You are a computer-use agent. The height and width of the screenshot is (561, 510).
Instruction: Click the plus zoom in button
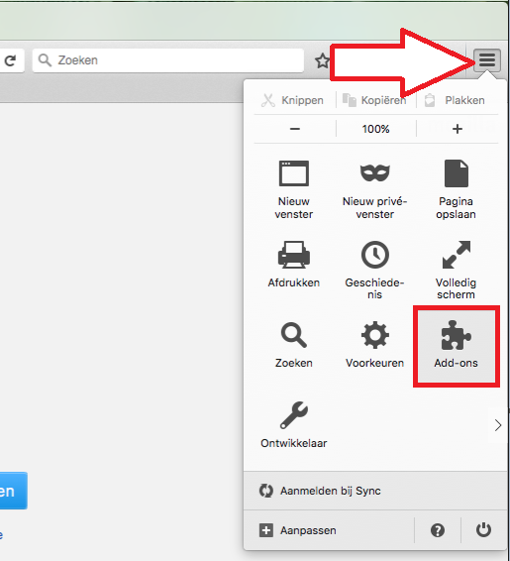click(x=458, y=129)
